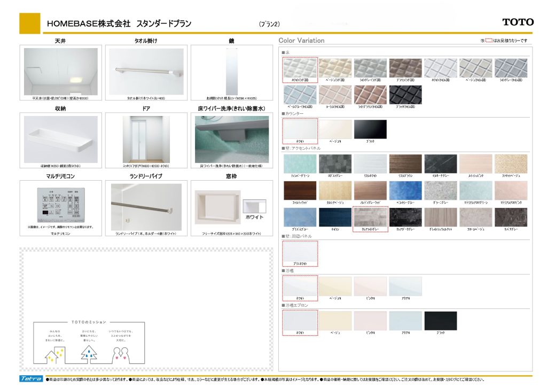Select the ドア door product image
Image resolution: width=547 pixels, height=387 pixels.
tap(146, 139)
